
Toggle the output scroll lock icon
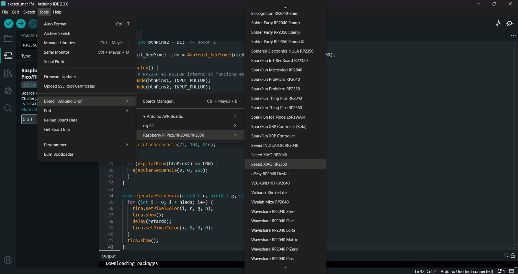pyautogui.click(x=513, y=256)
